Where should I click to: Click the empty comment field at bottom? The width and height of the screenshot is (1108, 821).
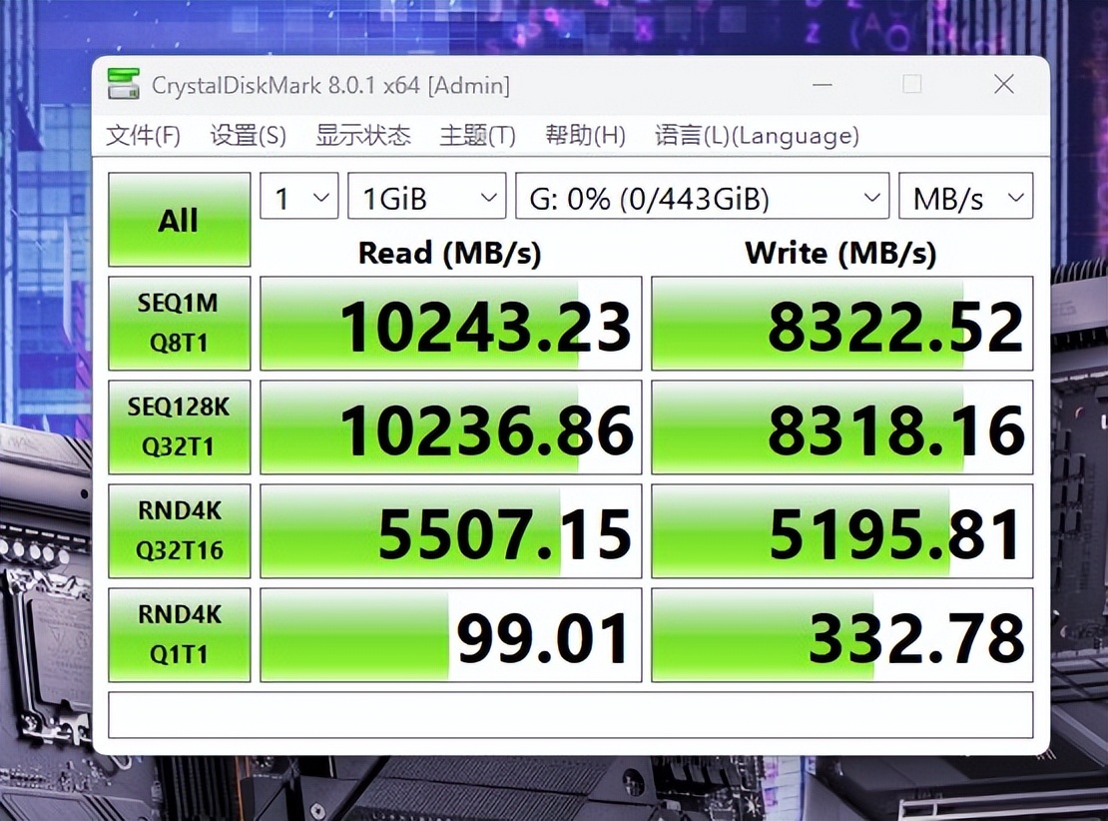[571, 715]
